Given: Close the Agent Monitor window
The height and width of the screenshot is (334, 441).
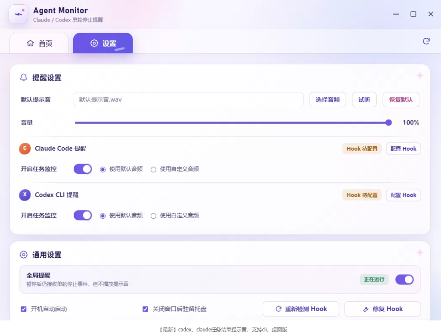Looking at the screenshot, I should pyautogui.click(x=431, y=14).
